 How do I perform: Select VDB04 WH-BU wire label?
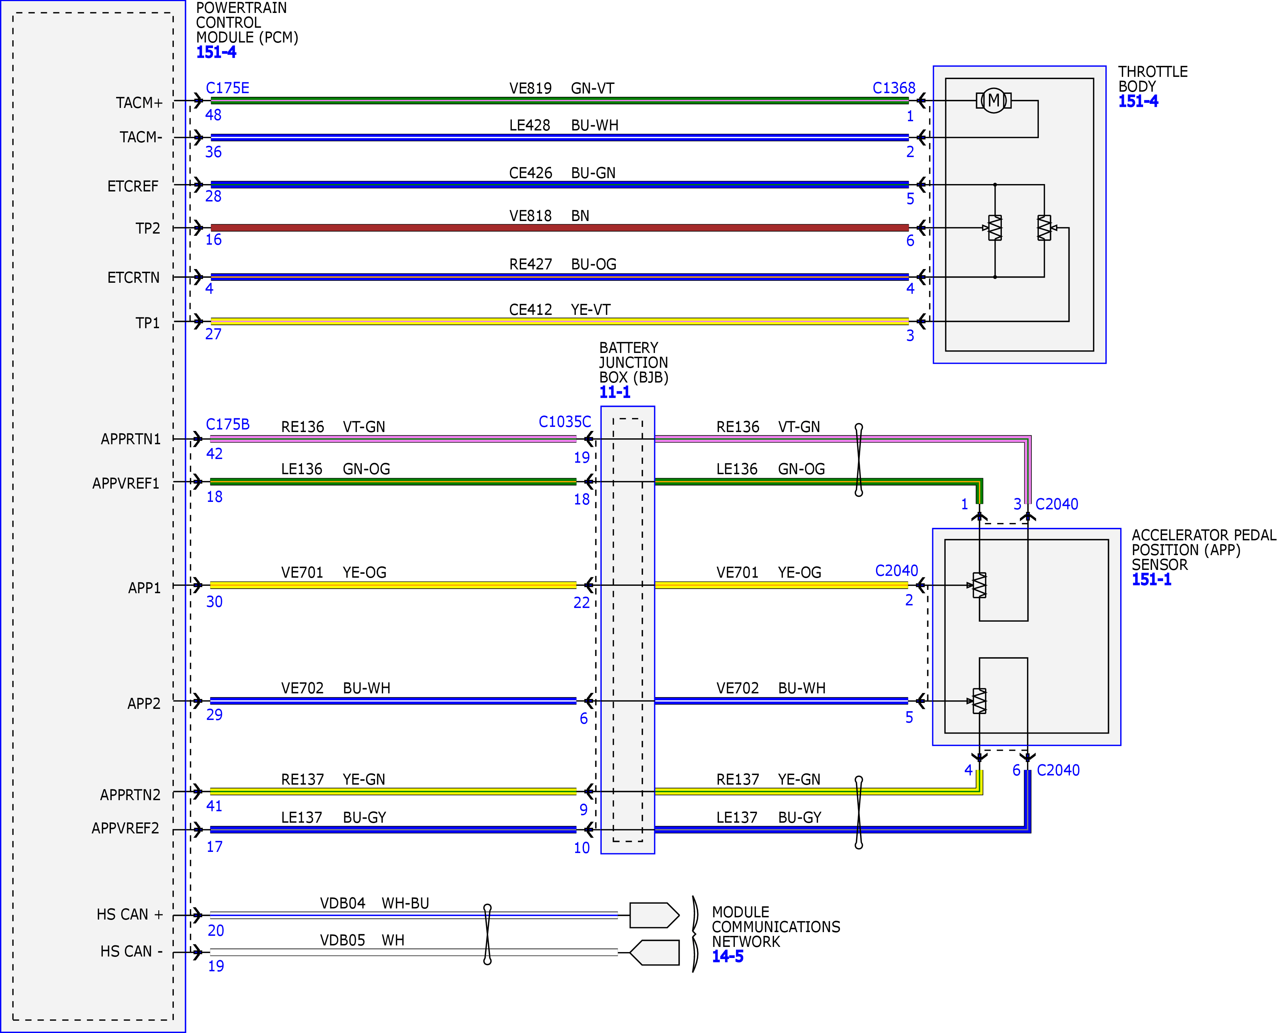click(374, 903)
